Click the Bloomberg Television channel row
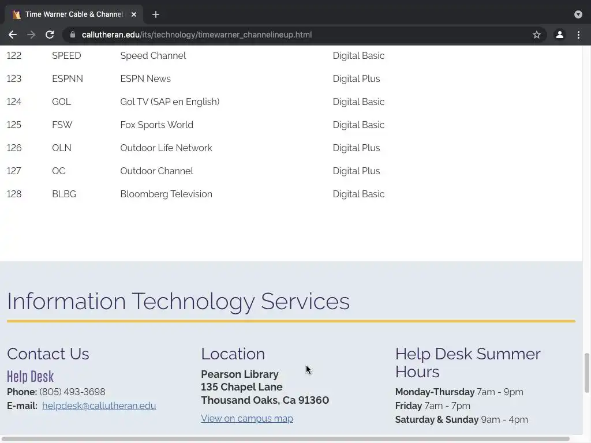591x443 pixels. click(166, 194)
